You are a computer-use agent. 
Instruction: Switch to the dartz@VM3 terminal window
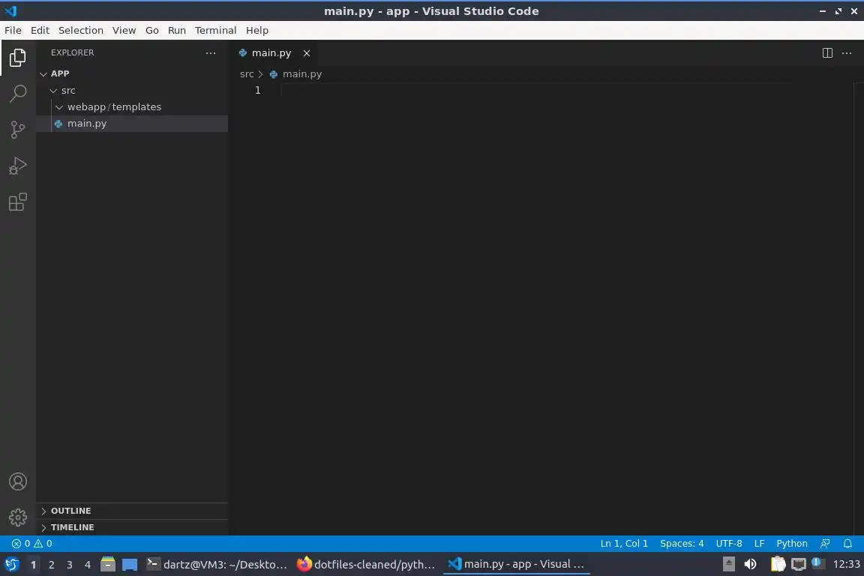217,565
